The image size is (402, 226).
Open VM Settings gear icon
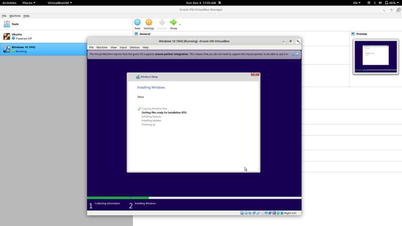(149, 22)
